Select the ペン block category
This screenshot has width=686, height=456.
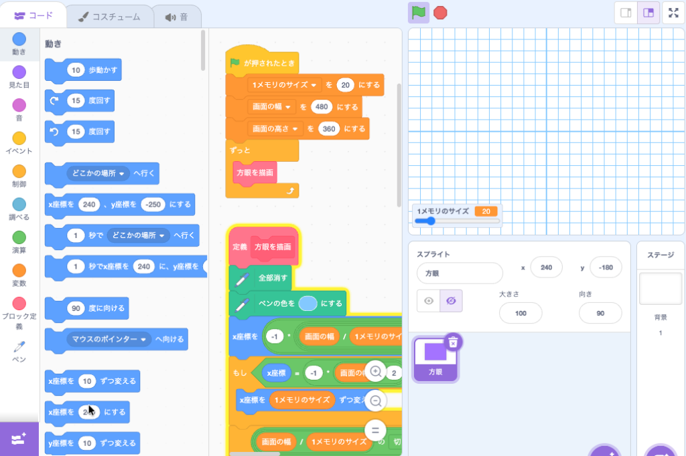[x=19, y=351]
